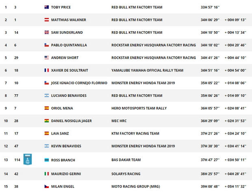Image resolution: width=252 pixels, height=192 pixels.
Task: Click the Australian flag beside Toby Price
Action: (x=46, y=7)
